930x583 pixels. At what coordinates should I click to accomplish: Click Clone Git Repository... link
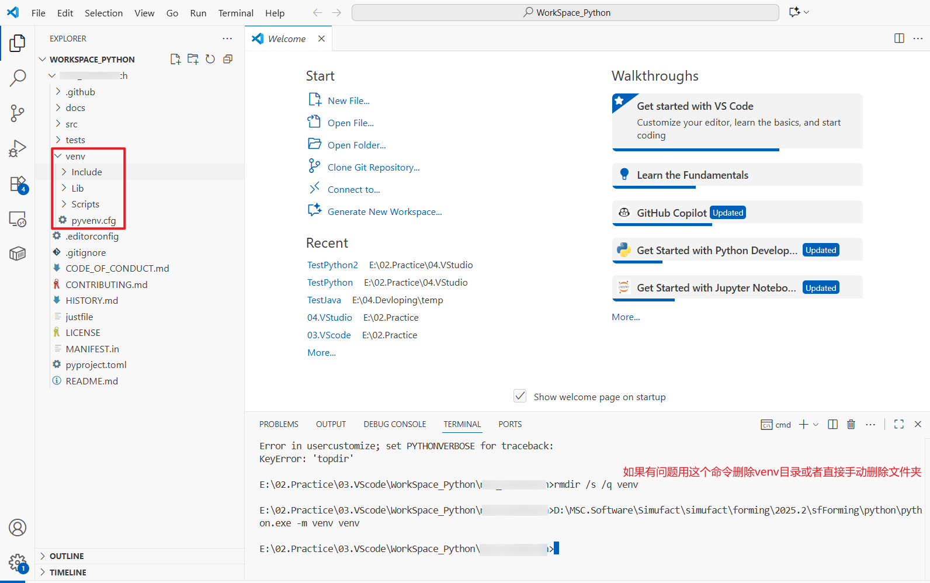(374, 167)
